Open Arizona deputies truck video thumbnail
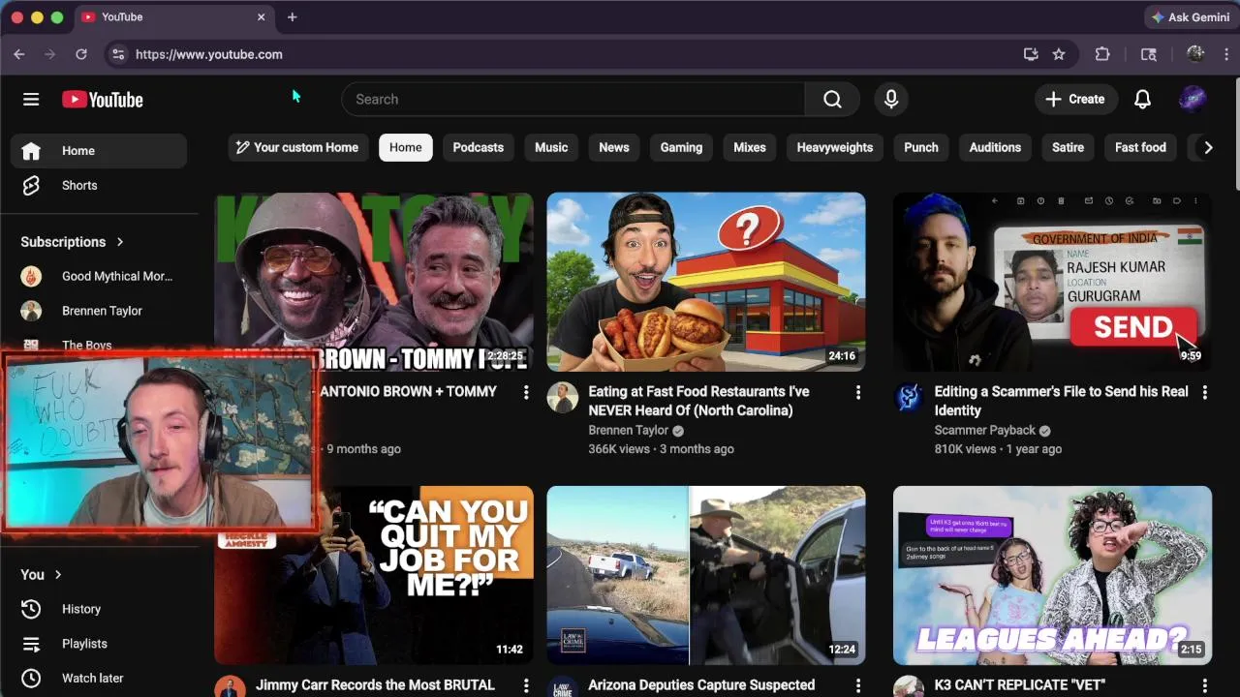 (x=706, y=575)
